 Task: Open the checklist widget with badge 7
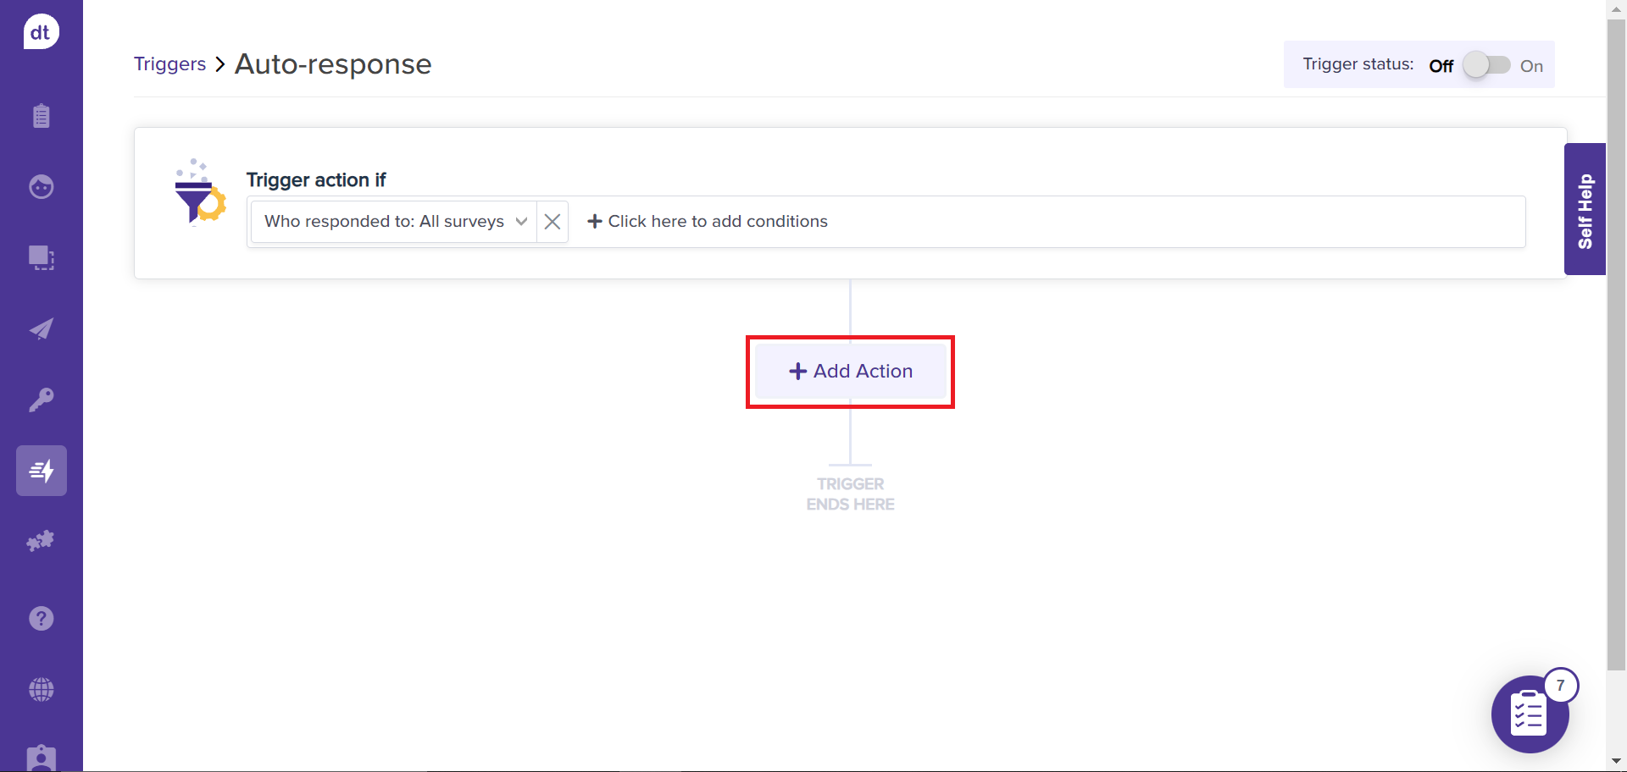pyautogui.click(x=1529, y=714)
